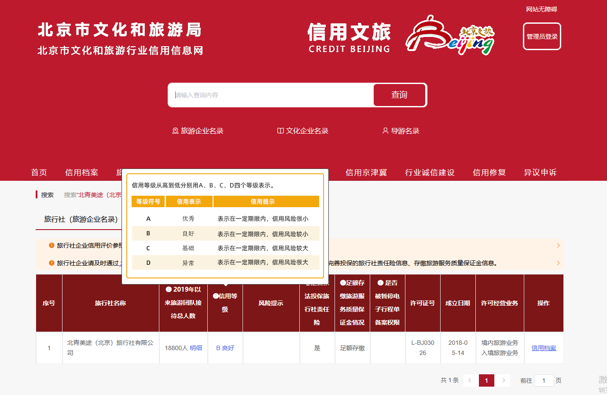Click the 查询 search button
Image resolution: width=607 pixels, height=395 pixels.
(x=400, y=95)
